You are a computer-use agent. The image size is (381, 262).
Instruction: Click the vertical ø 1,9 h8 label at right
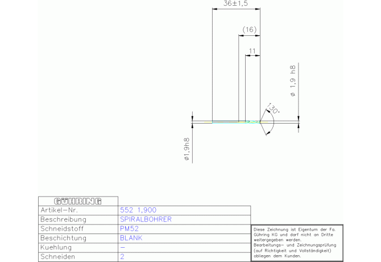coord(293,81)
